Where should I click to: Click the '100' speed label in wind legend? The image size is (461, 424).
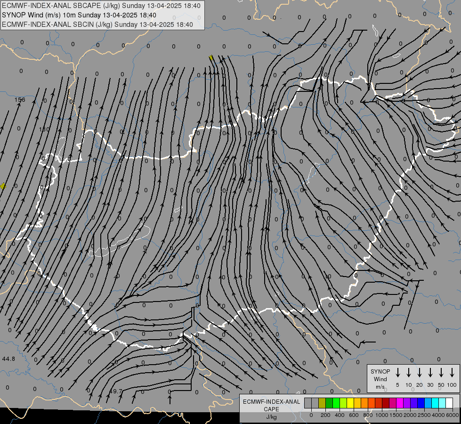(x=452, y=385)
